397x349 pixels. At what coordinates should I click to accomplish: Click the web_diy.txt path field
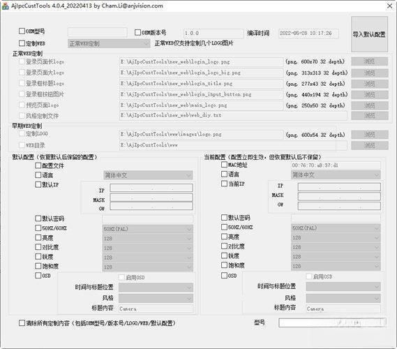[x=233, y=115]
